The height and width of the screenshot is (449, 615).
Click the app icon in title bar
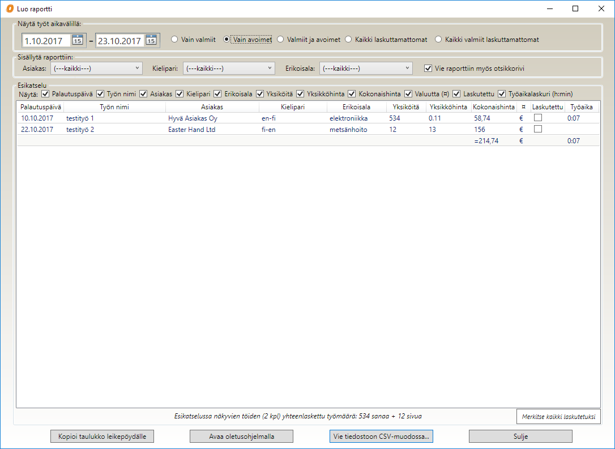coord(9,9)
